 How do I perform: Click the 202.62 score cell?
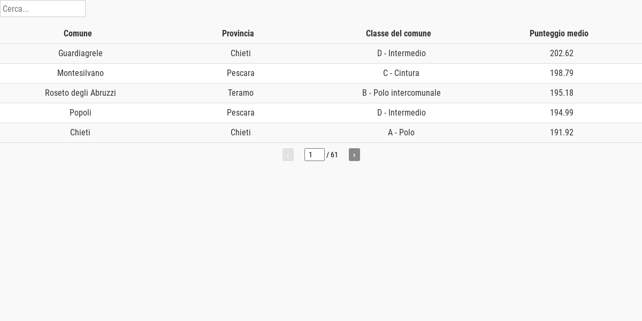(562, 53)
